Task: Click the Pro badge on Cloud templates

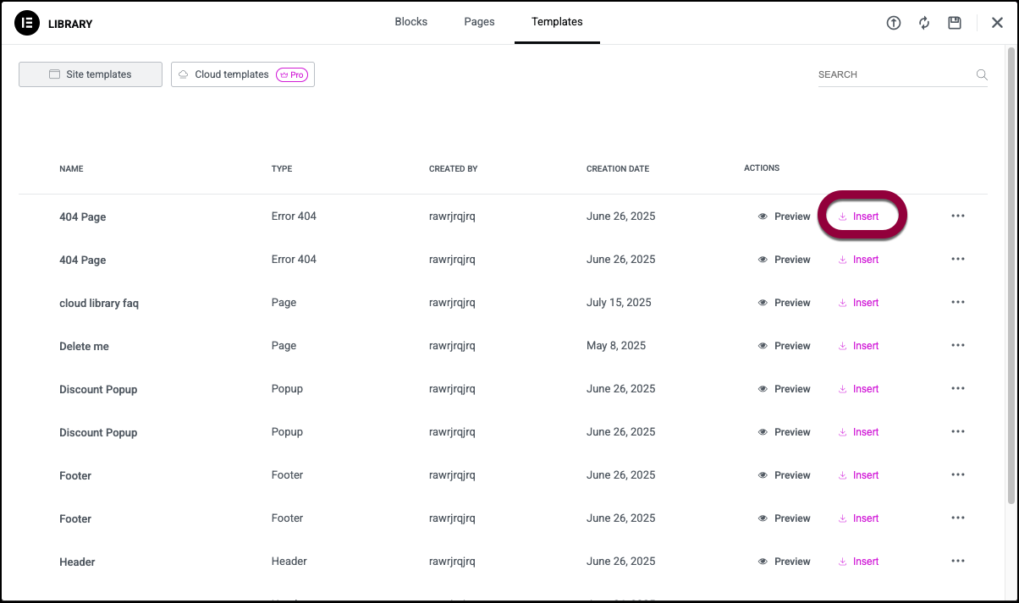Action: (292, 74)
